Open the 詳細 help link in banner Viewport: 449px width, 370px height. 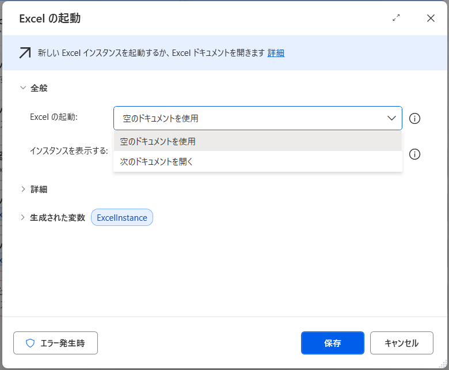coord(276,53)
